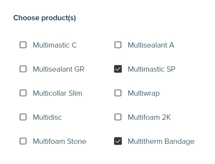Image resolution: width=215 pixels, height=164 pixels.
Task: Click the Multifoam 2K product name
Action: pos(149,117)
